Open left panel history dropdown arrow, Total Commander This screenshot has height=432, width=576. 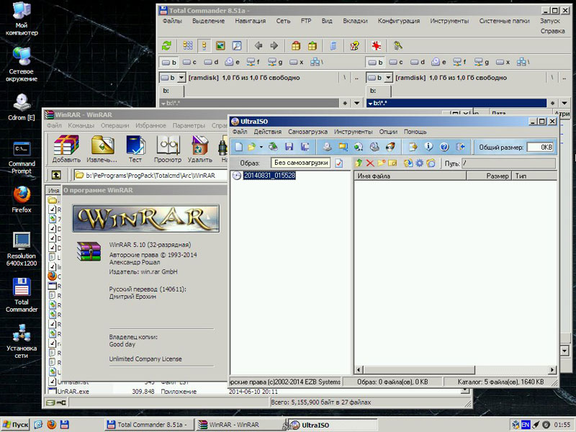(x=356, y=103)
